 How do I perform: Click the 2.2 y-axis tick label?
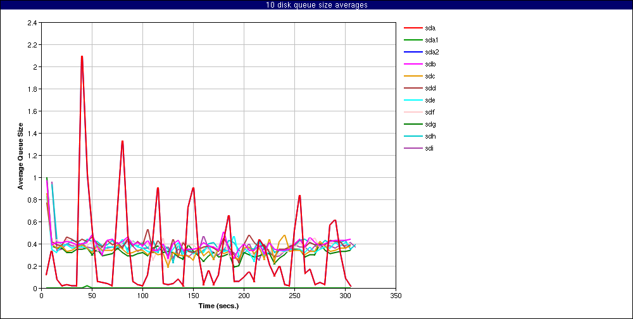point(32,45)
